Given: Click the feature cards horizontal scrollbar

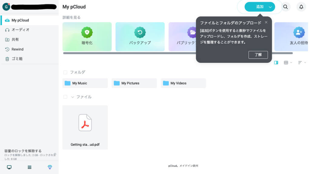Looking at the screenshot, I should (x=178, y=53).
